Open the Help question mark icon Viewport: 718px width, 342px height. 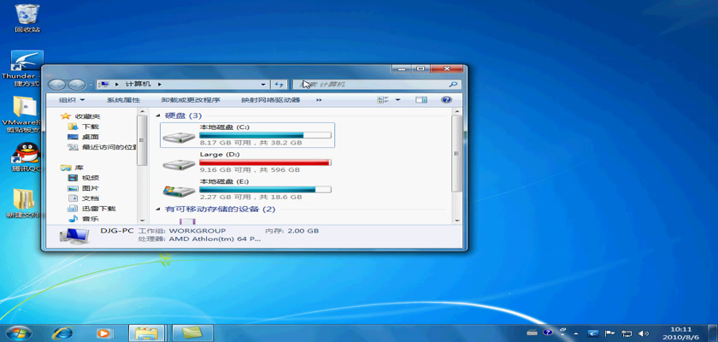tap(445, 100)
